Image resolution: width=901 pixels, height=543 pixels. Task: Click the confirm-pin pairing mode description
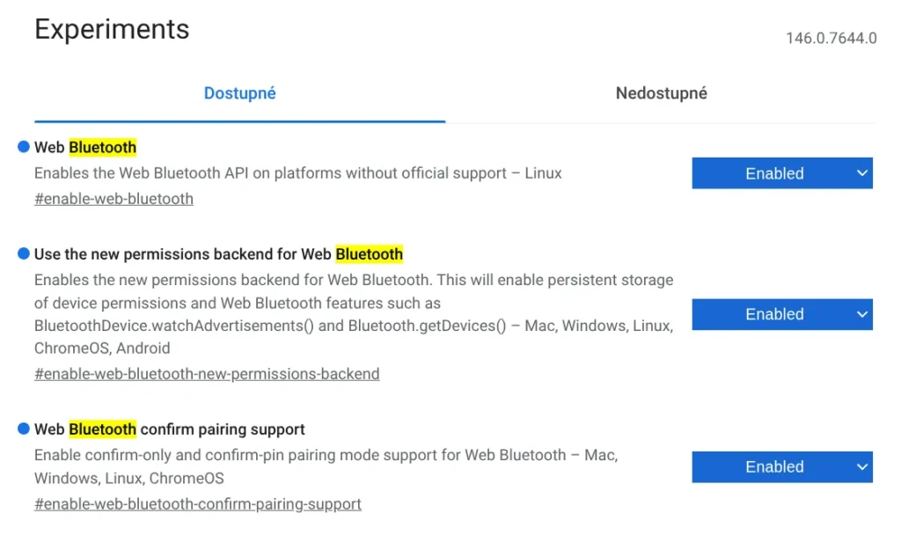click(x=326, y=466)
